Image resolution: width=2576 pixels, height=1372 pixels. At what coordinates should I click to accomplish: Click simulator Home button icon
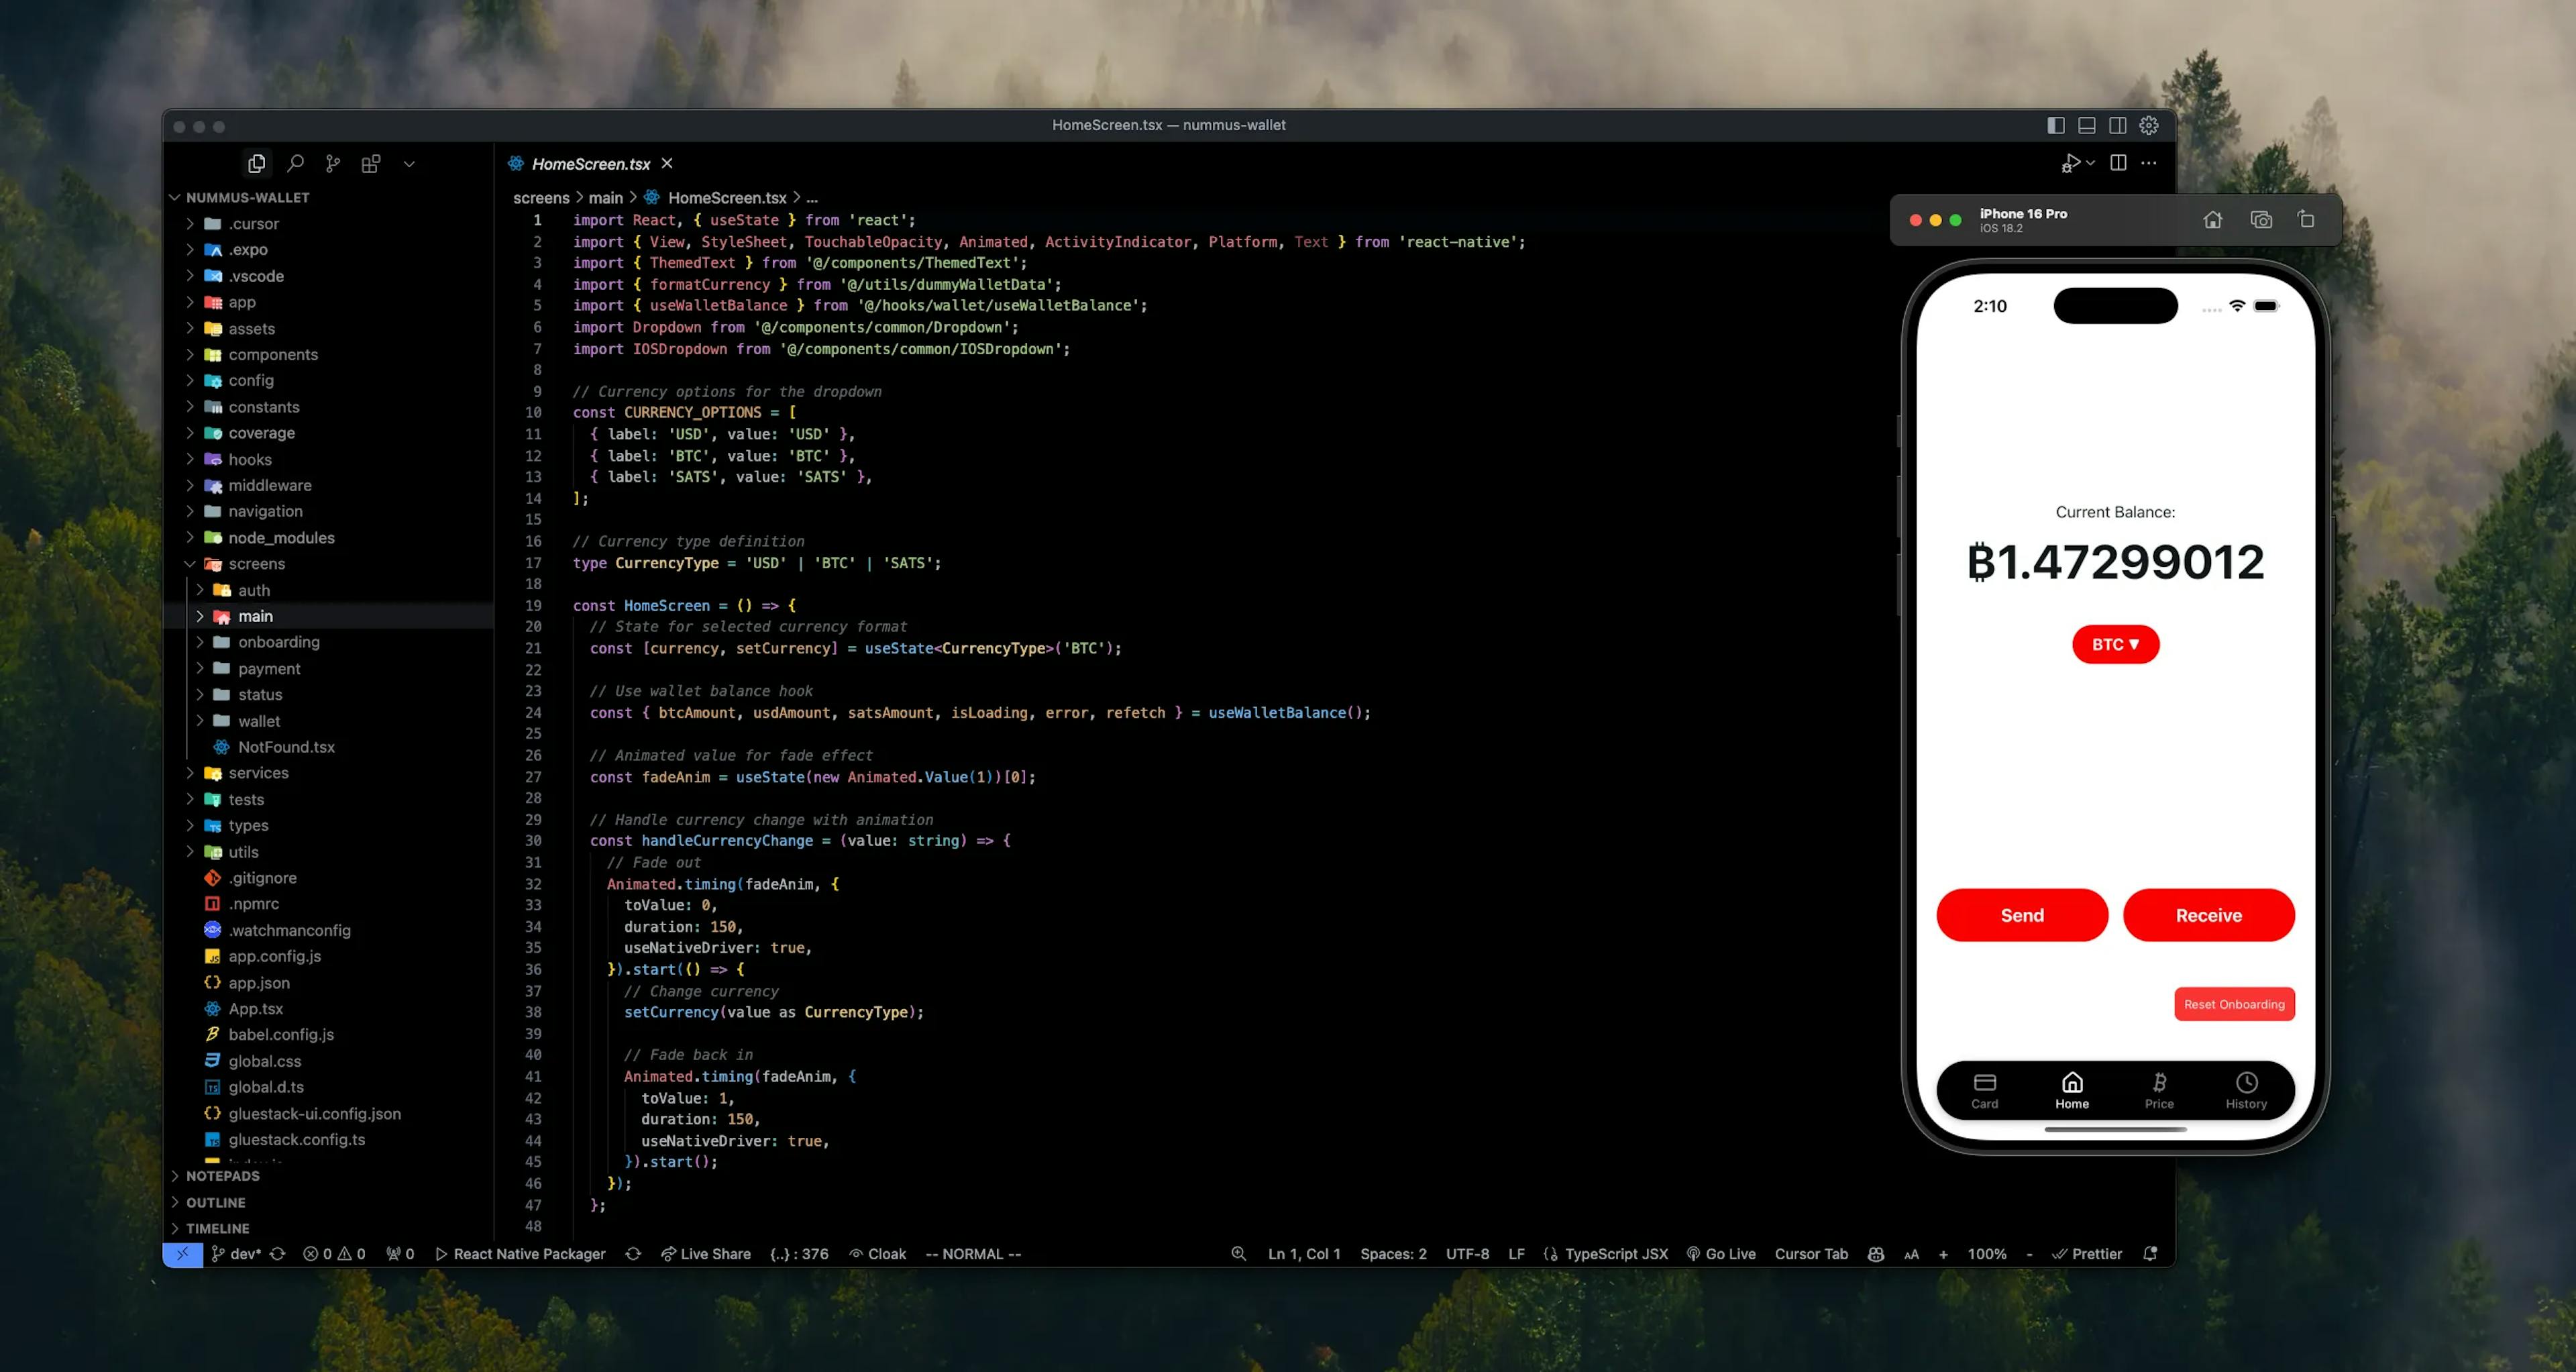tap(2213, 220)
